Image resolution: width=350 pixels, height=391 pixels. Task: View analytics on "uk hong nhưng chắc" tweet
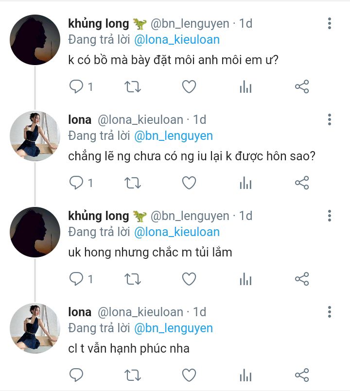[x=245, y=279]
